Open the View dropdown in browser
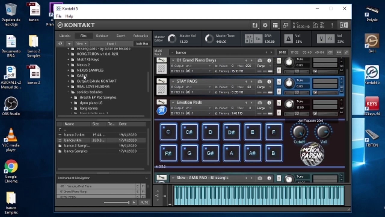Screen dimensions: 385x217 point(81,43)
